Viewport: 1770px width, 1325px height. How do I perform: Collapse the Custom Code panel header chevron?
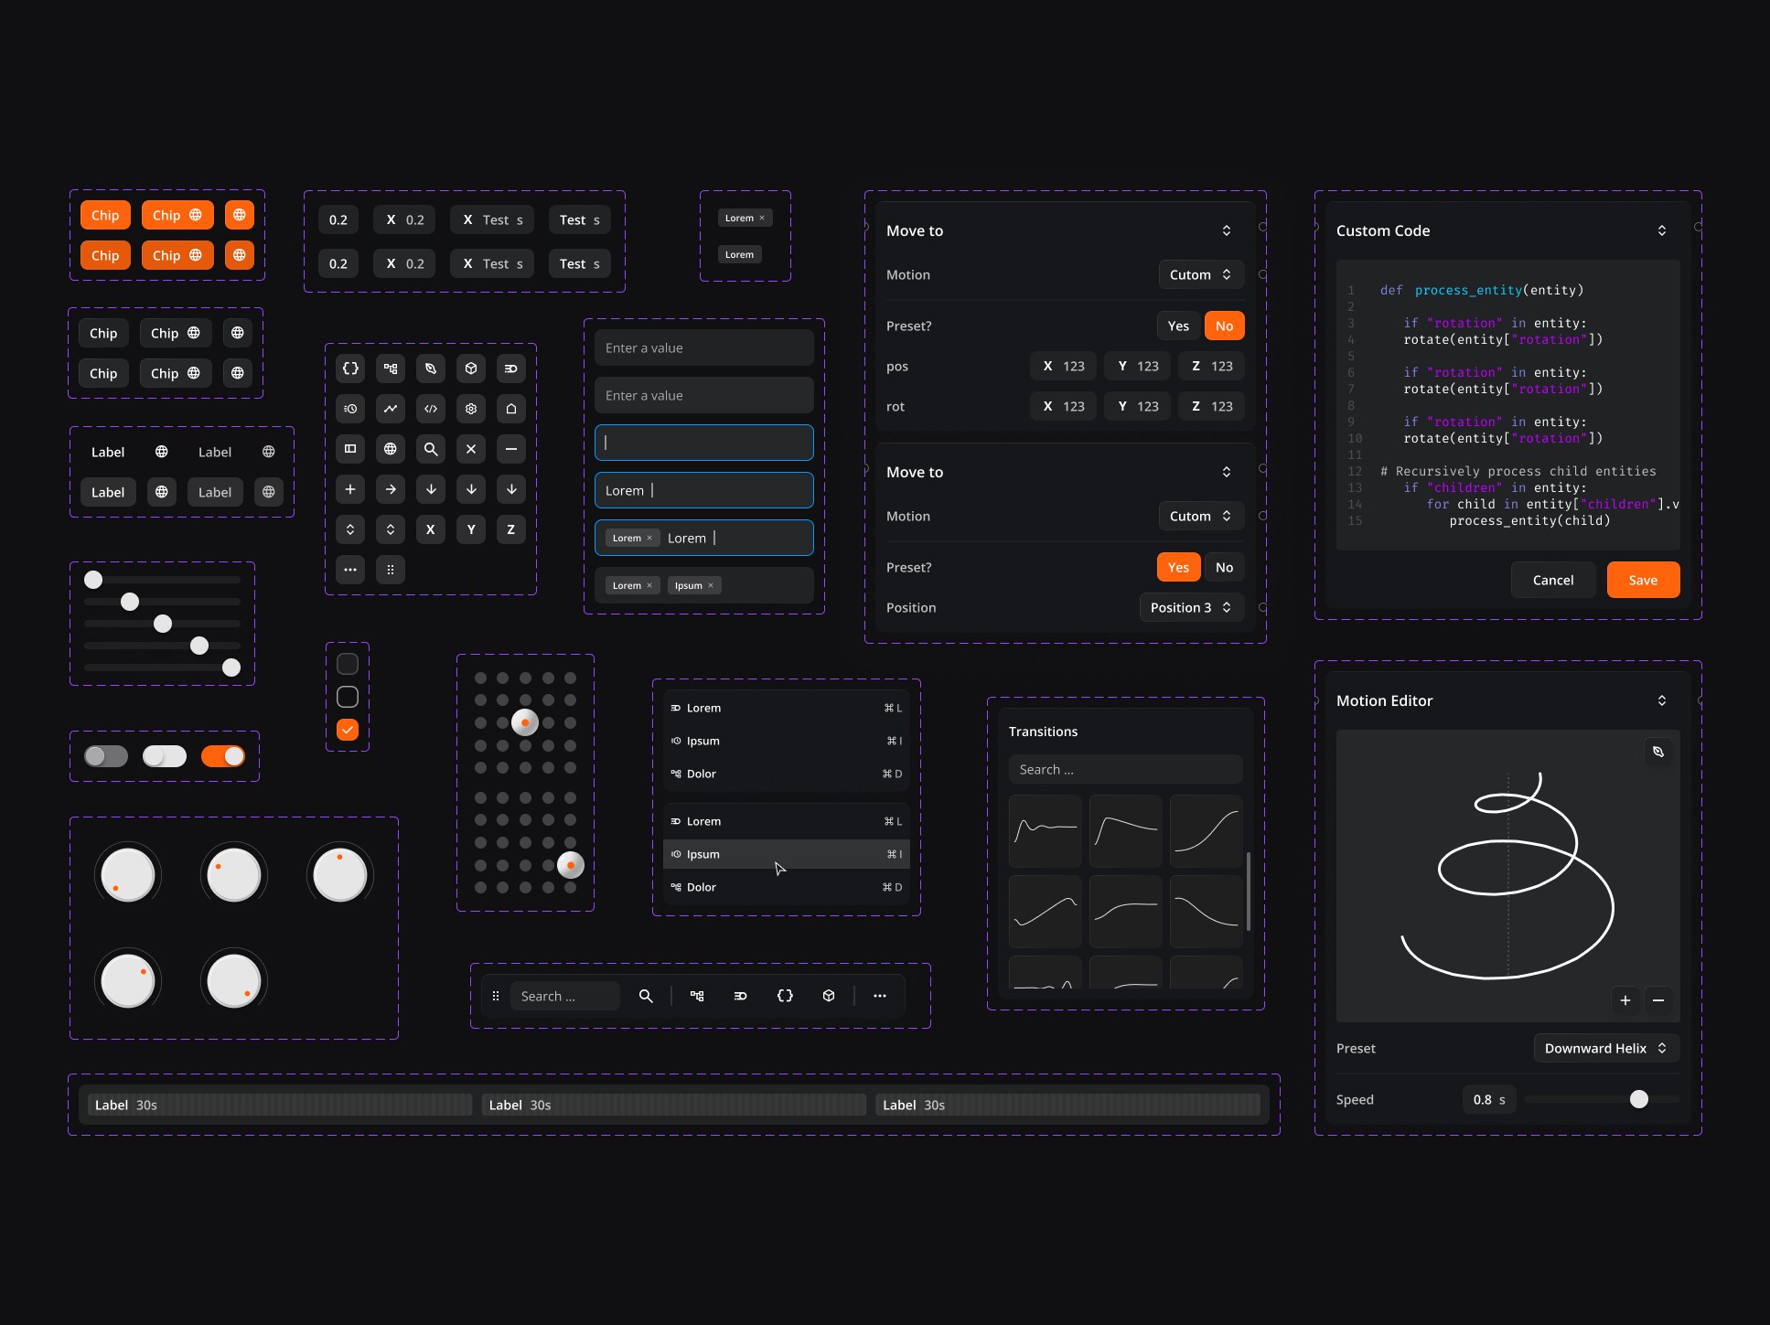pyautogui.click(x=1662, y=230)
